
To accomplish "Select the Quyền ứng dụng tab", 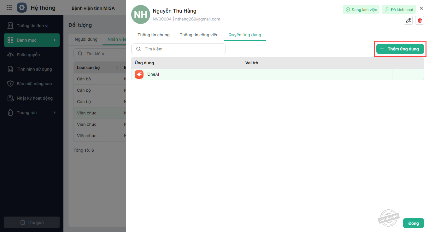I will (x=245, y=35).
